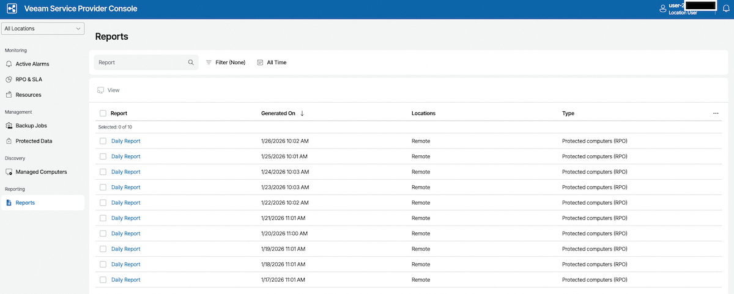734x294 pixels.
Task: Click the Resources sidebar icon
Action: [9, 95]
